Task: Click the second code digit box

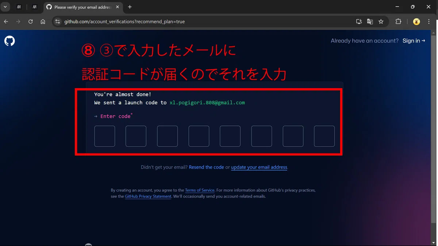Action: (x=136, y=136)
